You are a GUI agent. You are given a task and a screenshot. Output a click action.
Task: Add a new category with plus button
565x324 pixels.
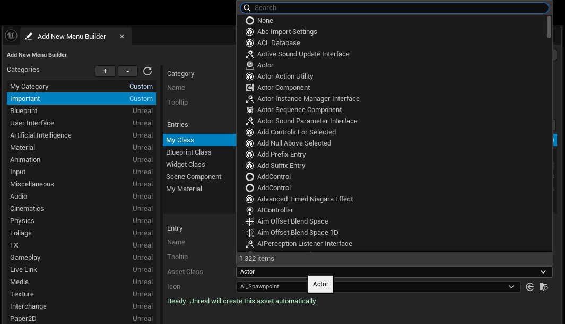click(x=105, y=71)
